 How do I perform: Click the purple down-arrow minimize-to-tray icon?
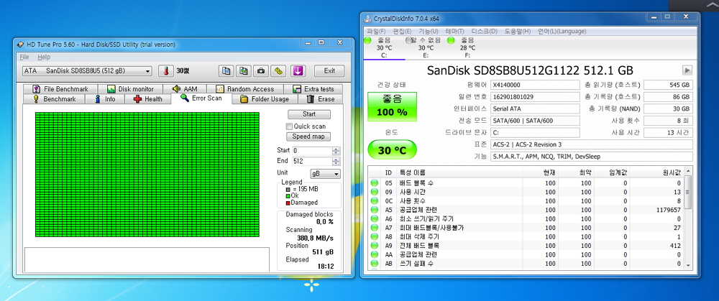pos(298,71)
